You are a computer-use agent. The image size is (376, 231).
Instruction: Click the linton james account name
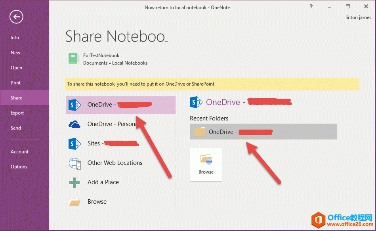(x=358, y=17)
